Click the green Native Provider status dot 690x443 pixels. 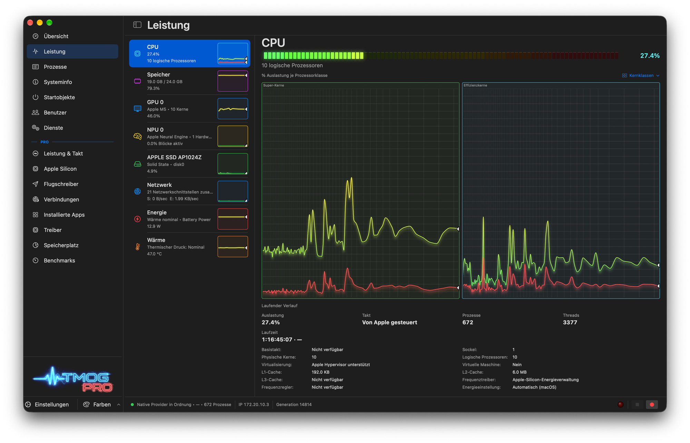point(132,405)
